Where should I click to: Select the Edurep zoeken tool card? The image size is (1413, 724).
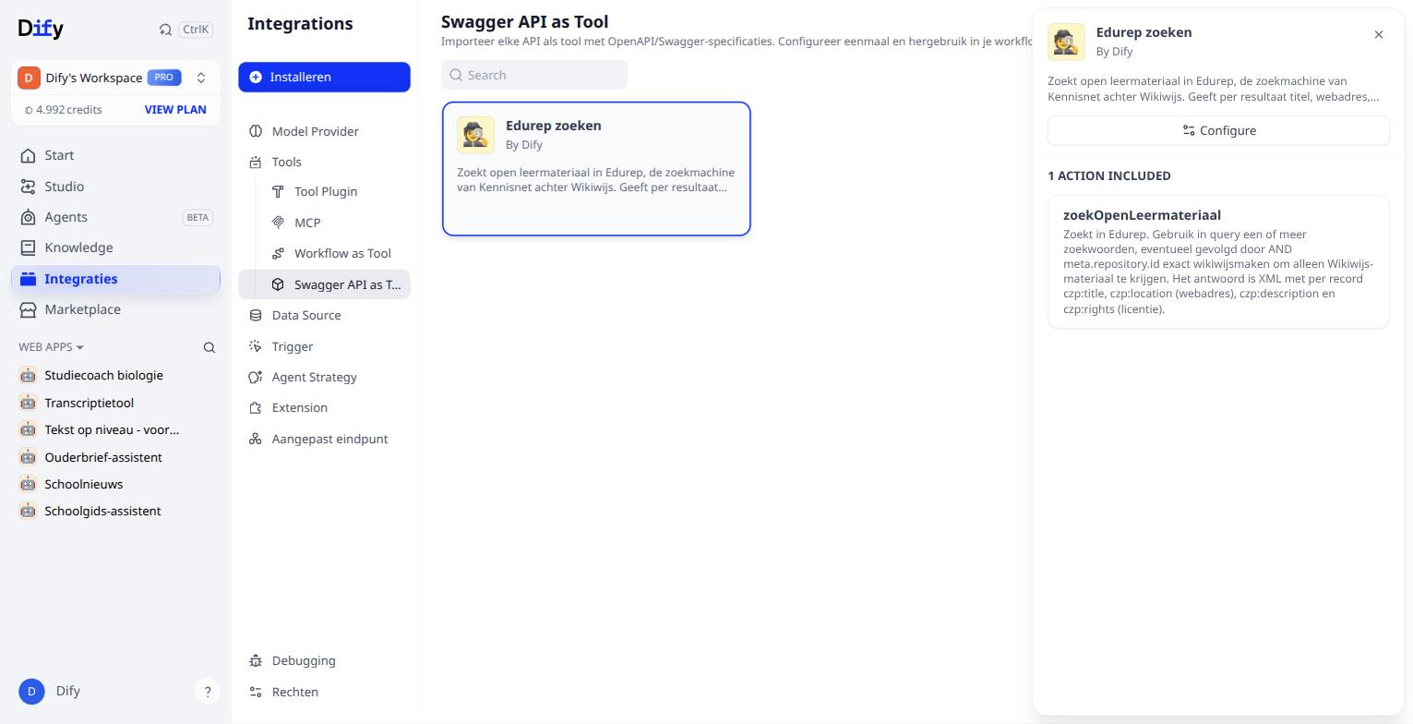(596, 169)
